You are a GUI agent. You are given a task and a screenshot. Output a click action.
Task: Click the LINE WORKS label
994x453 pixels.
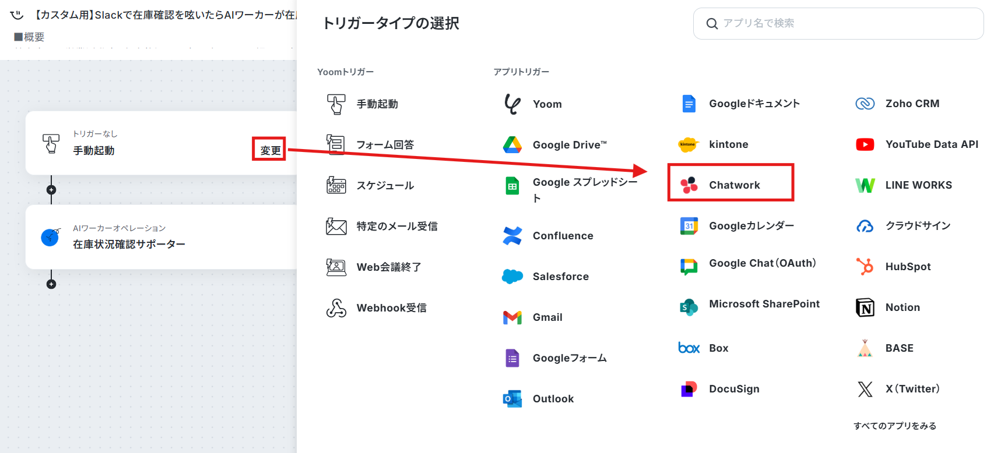tap(919, 185)
